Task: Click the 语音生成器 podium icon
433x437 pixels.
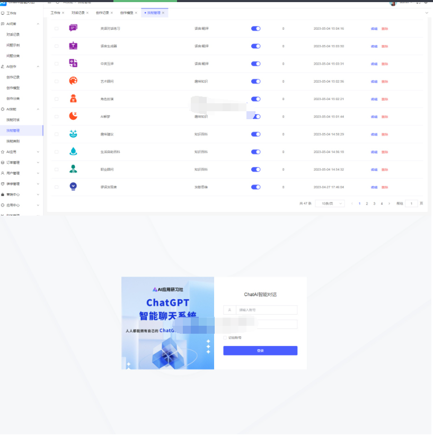Action: [x=73, y=46]
